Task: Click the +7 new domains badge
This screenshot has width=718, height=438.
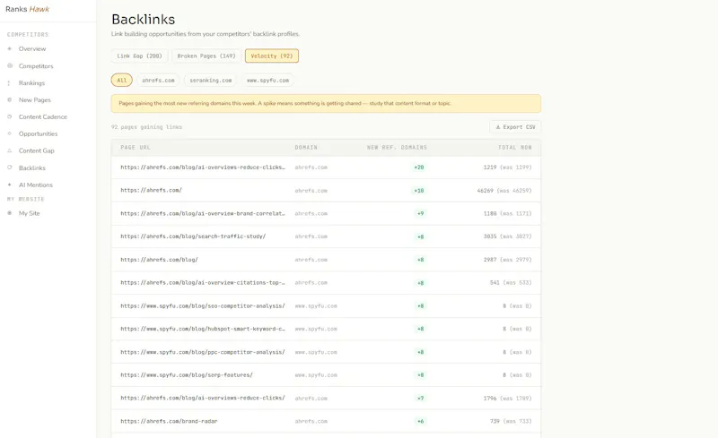Action: pyautogui.click(x=420, y=399)
